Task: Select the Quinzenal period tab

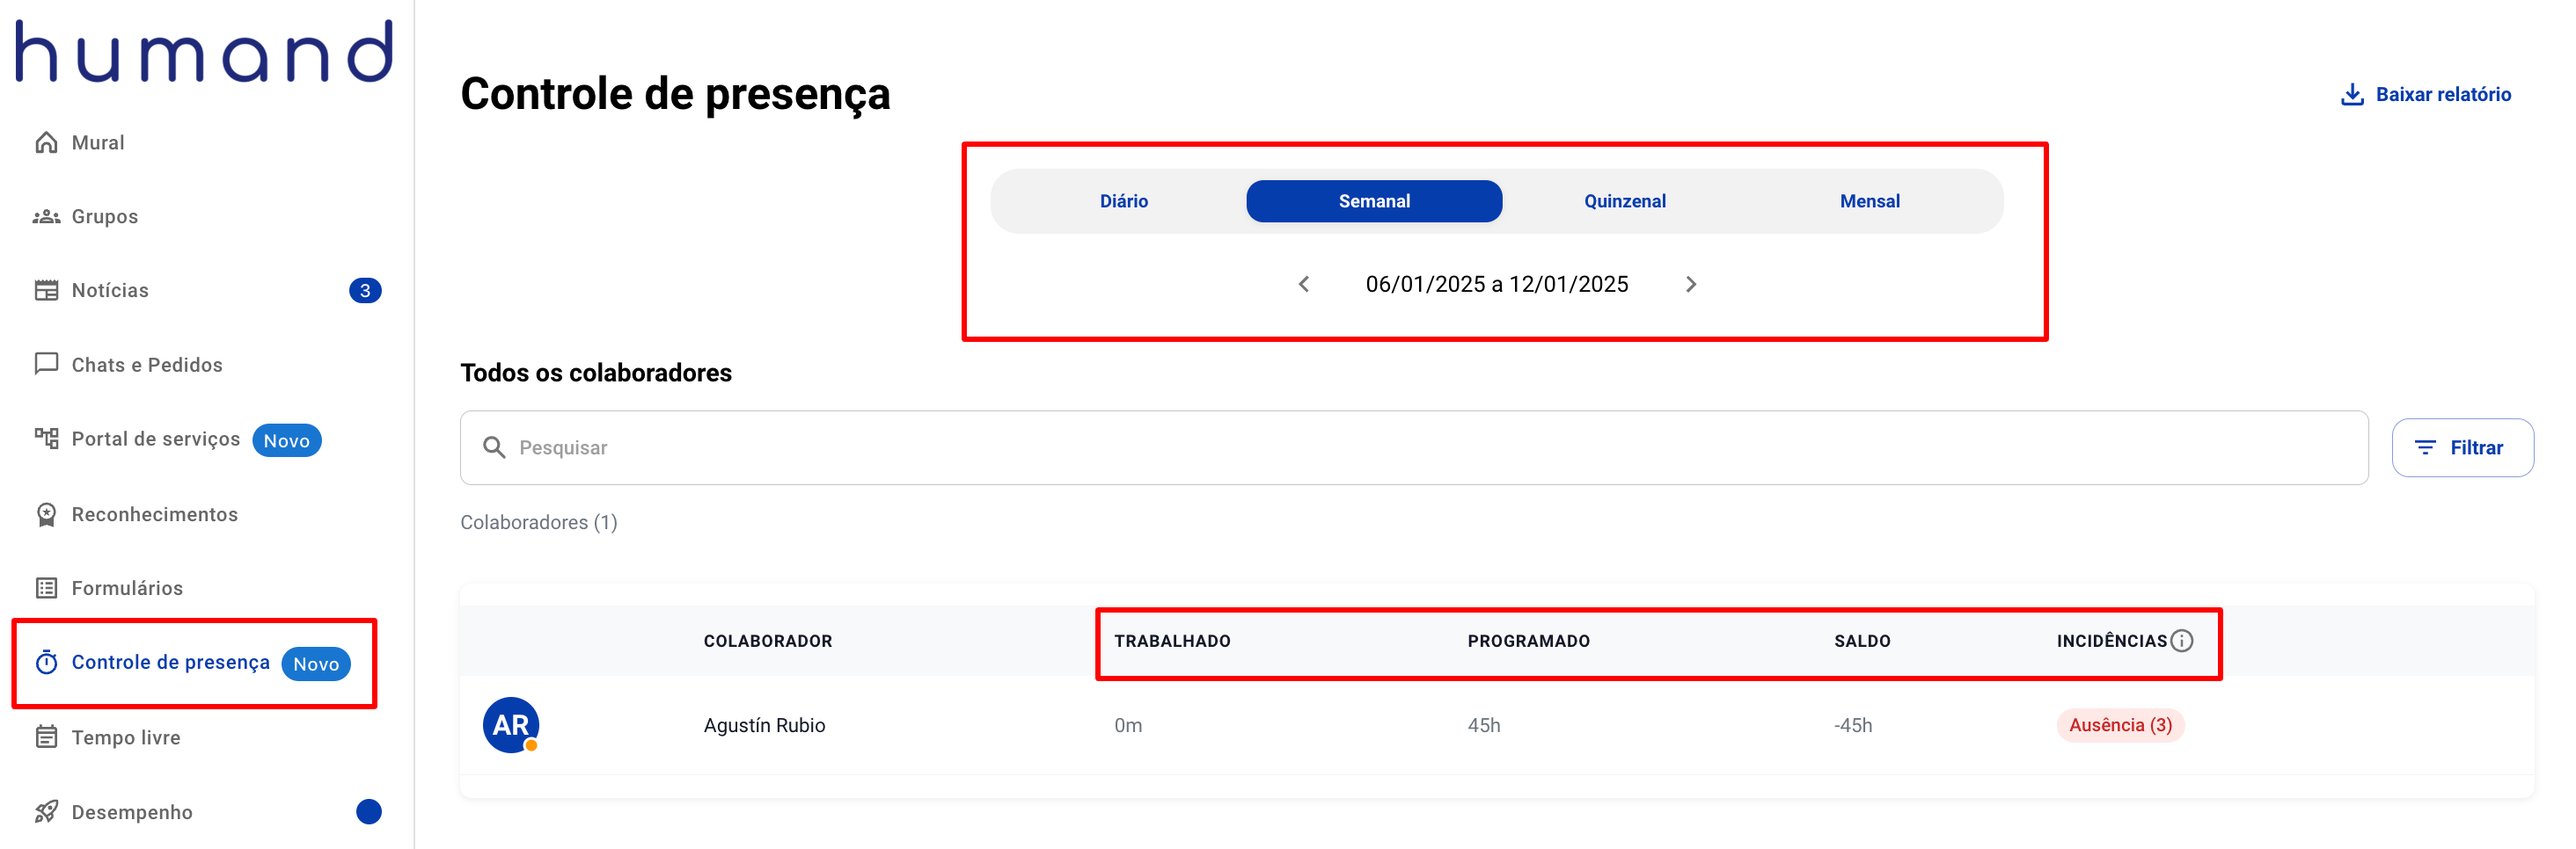Action: 1624,202
